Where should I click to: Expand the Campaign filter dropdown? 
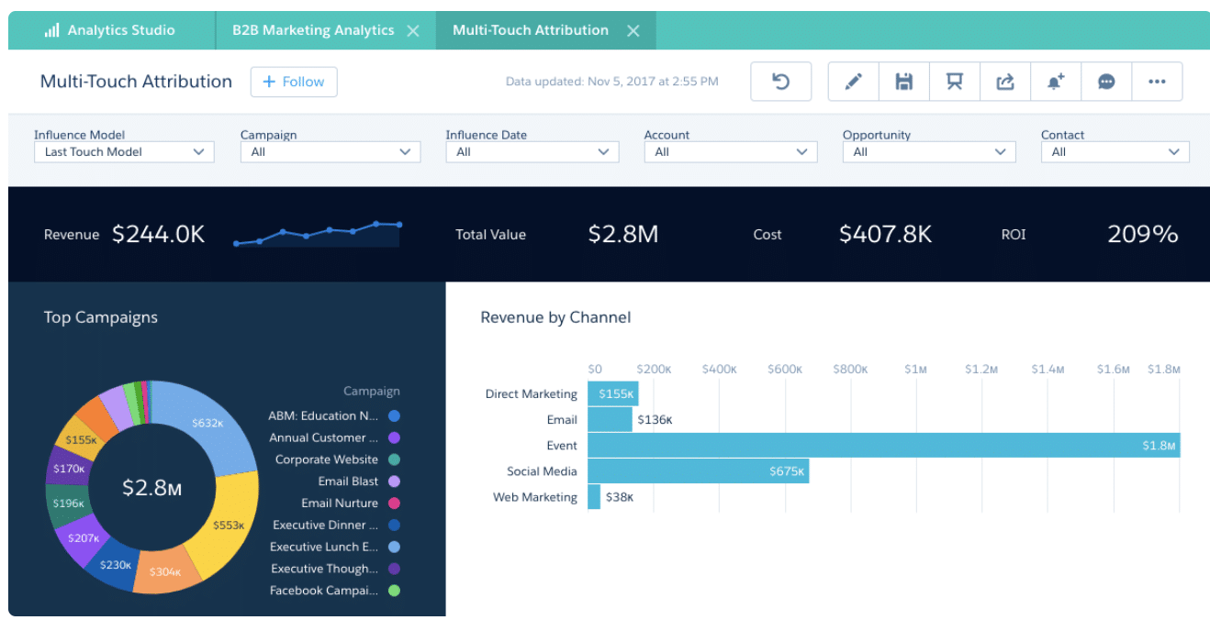click(330, 151)
